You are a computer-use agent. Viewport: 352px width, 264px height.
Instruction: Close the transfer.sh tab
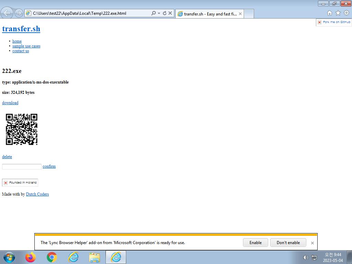point(240,14)
